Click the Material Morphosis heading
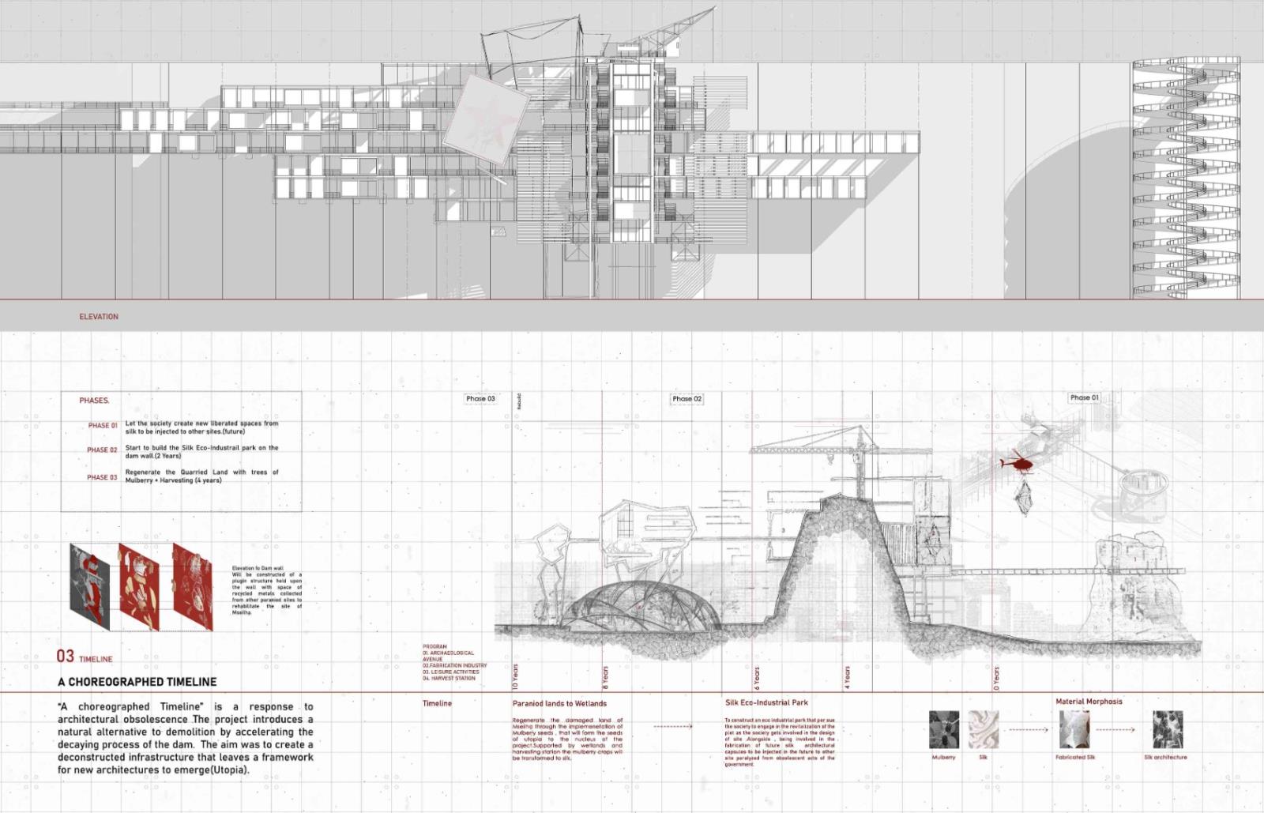 (x=1089, y=702)
